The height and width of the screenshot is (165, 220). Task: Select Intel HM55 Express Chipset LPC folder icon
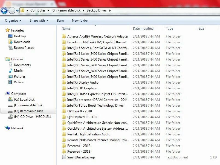64,94
